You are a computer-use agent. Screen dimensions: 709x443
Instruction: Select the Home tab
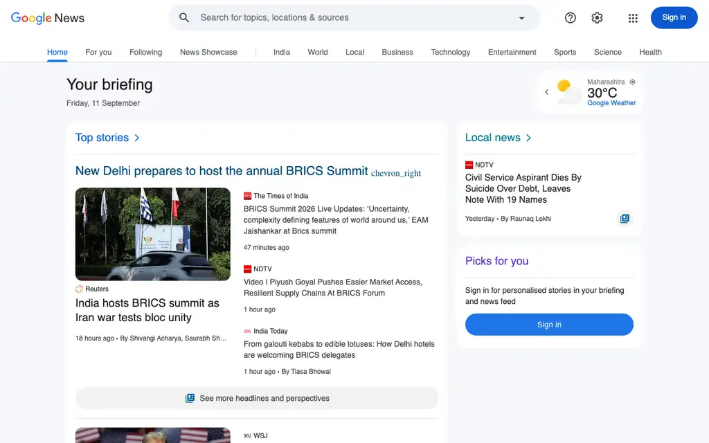click(57, 52)
